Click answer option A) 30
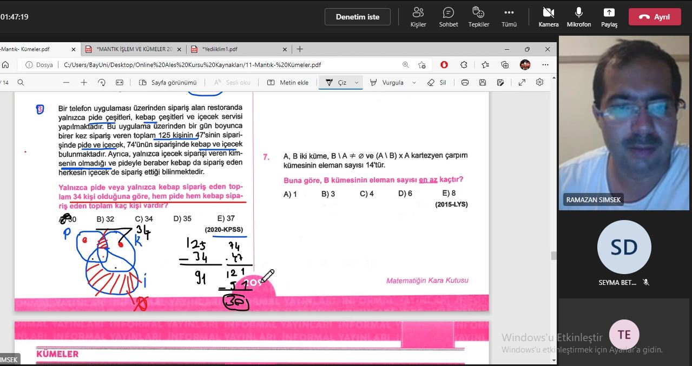Screen dimensions: 692x366 (x=68, y=219)
